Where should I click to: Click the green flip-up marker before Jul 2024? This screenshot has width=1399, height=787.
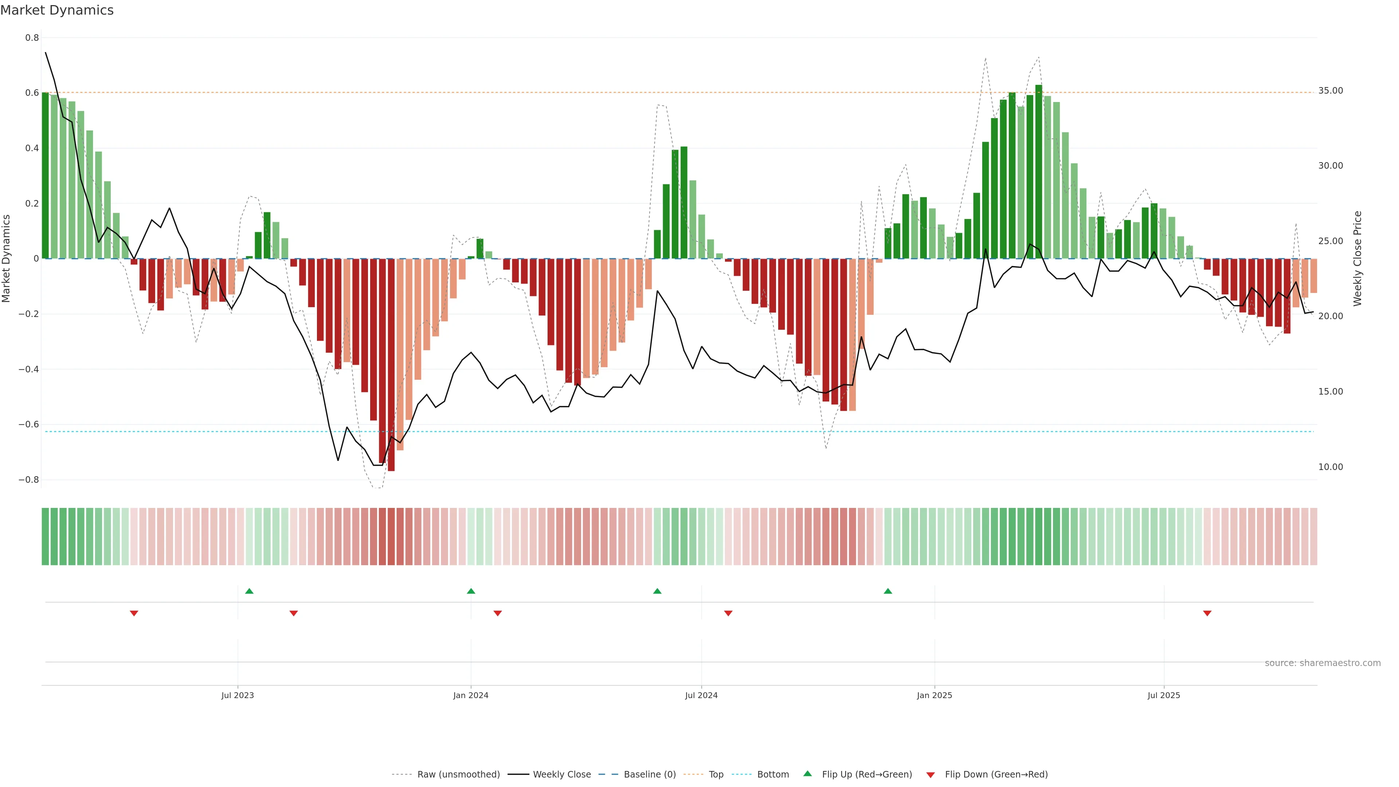click(657, 591)
